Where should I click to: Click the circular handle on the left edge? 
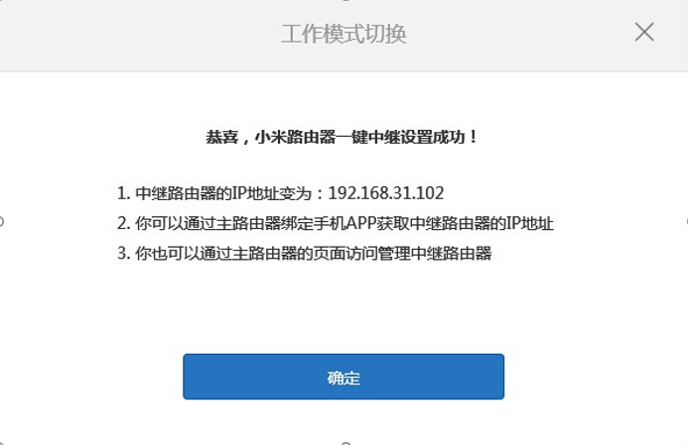(1, 221)
